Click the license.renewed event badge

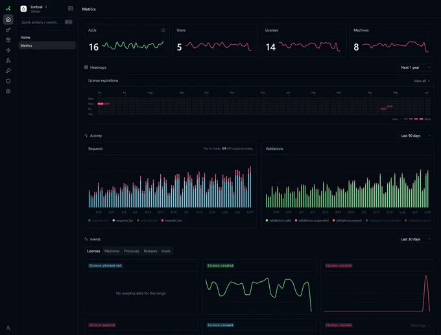click(220, 325)
